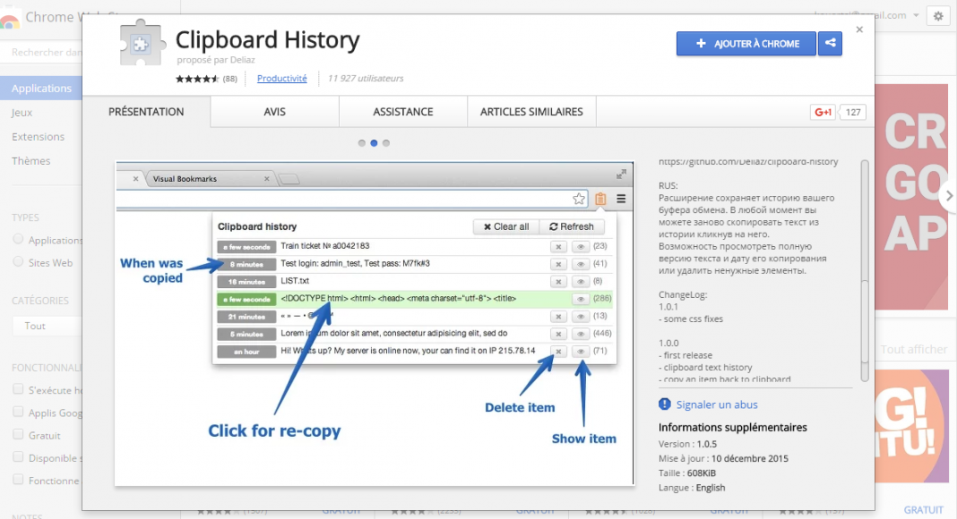
Task: Show the Train ticket clipboard item
Action: pos(581,247)
